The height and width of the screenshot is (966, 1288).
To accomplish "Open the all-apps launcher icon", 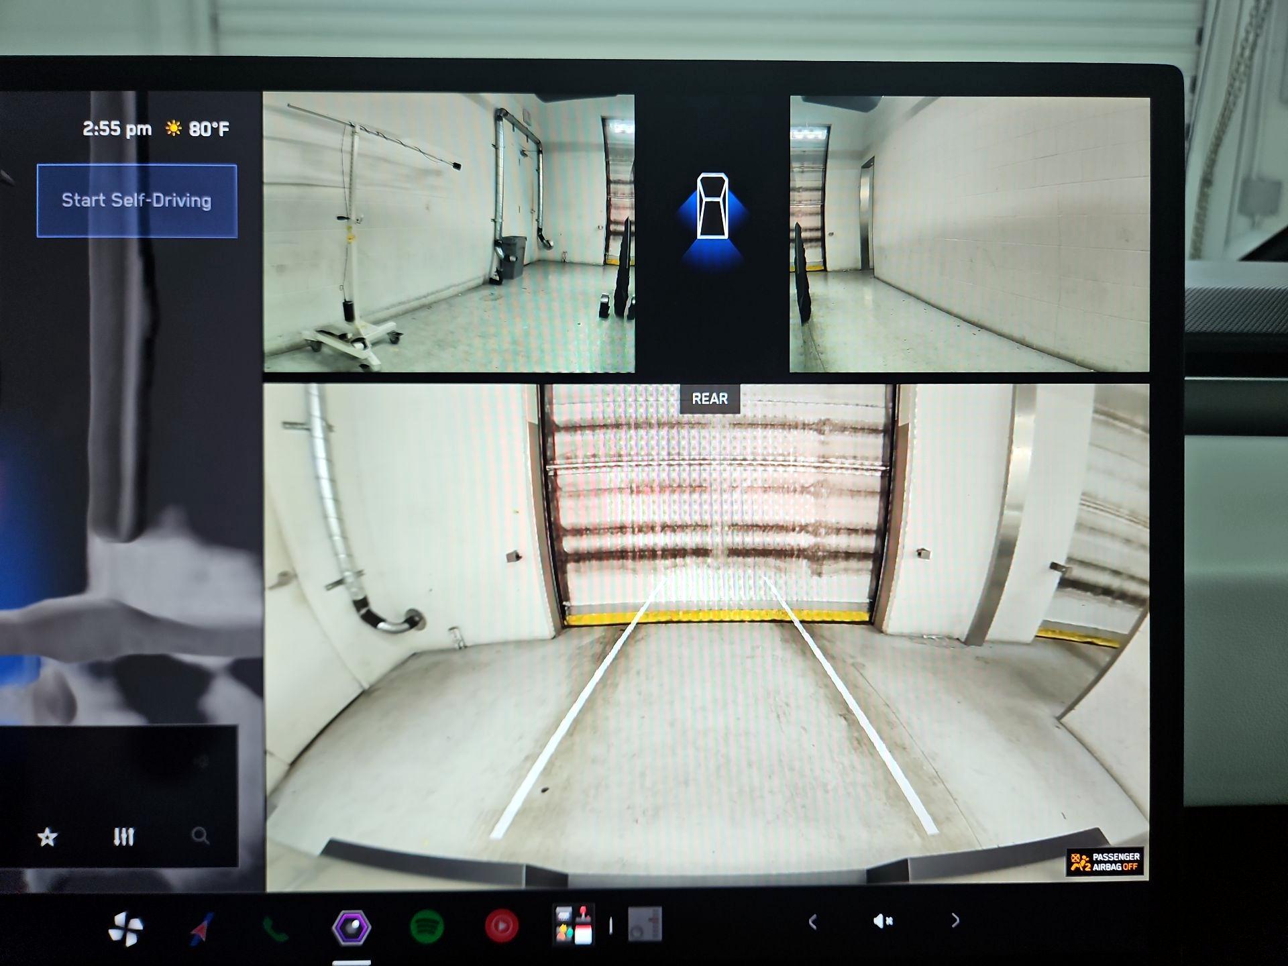I will tap(574, 926).
